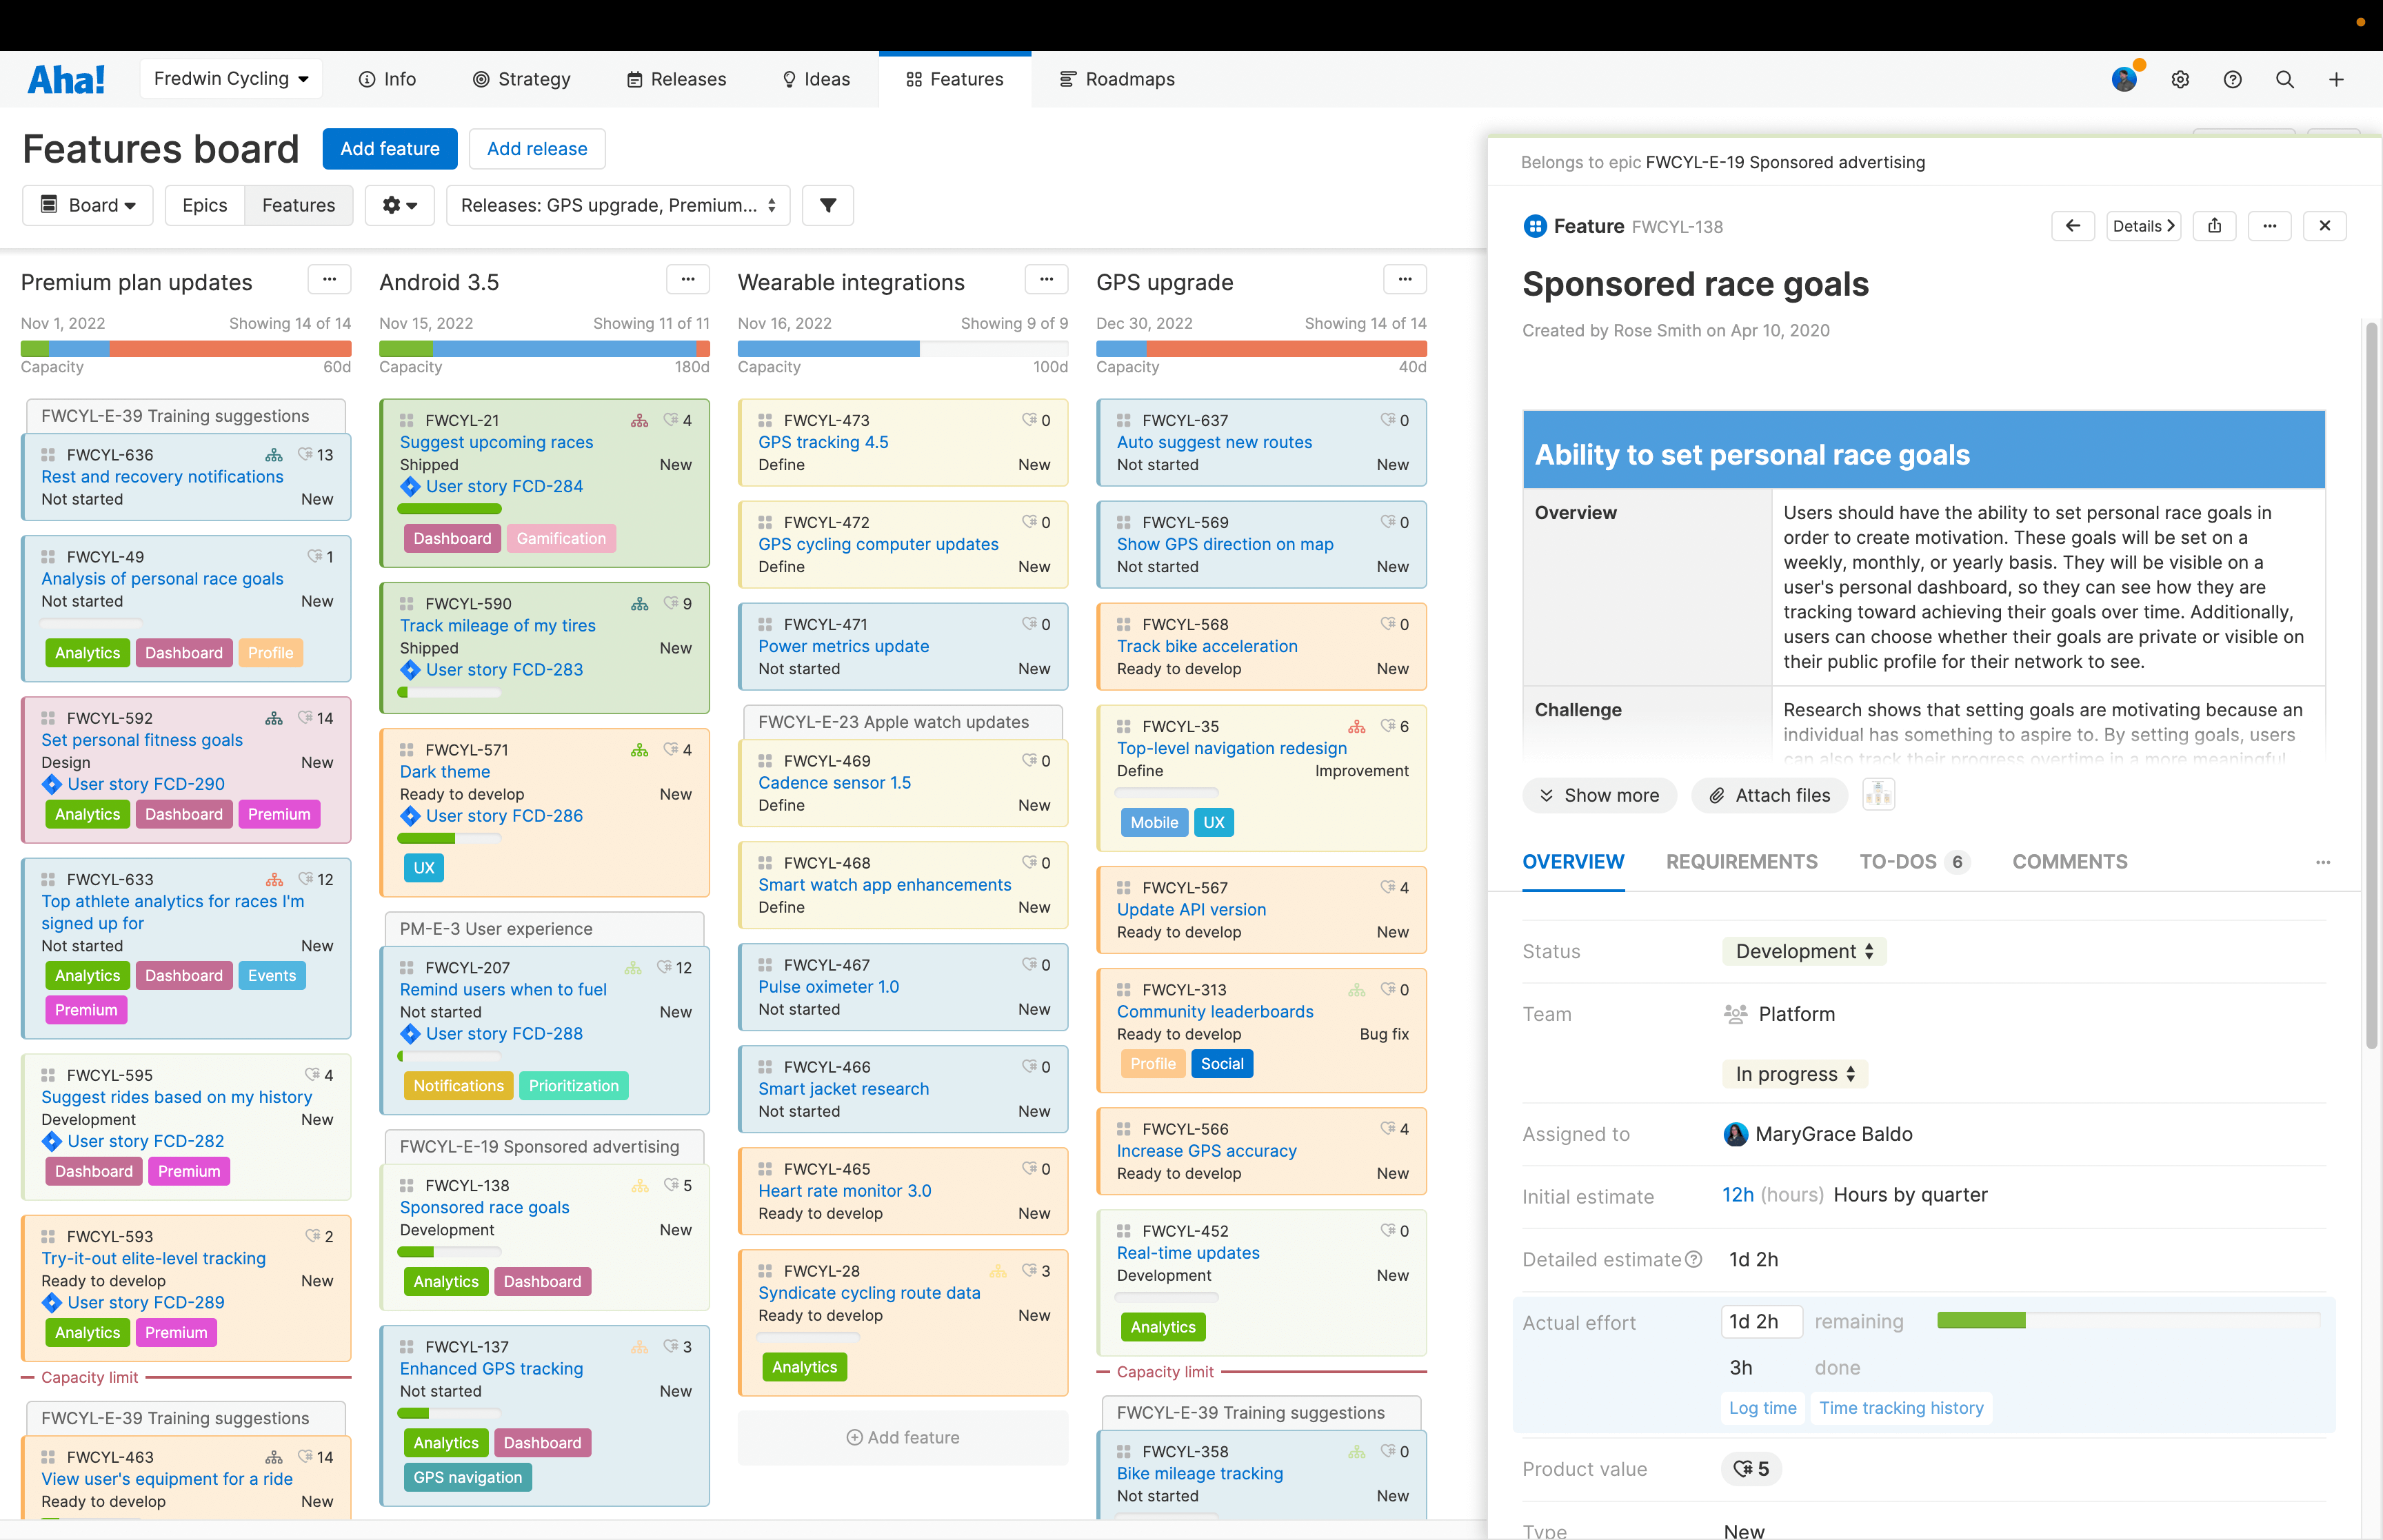
Task: Click the Add release button
Action: point(537,148)
